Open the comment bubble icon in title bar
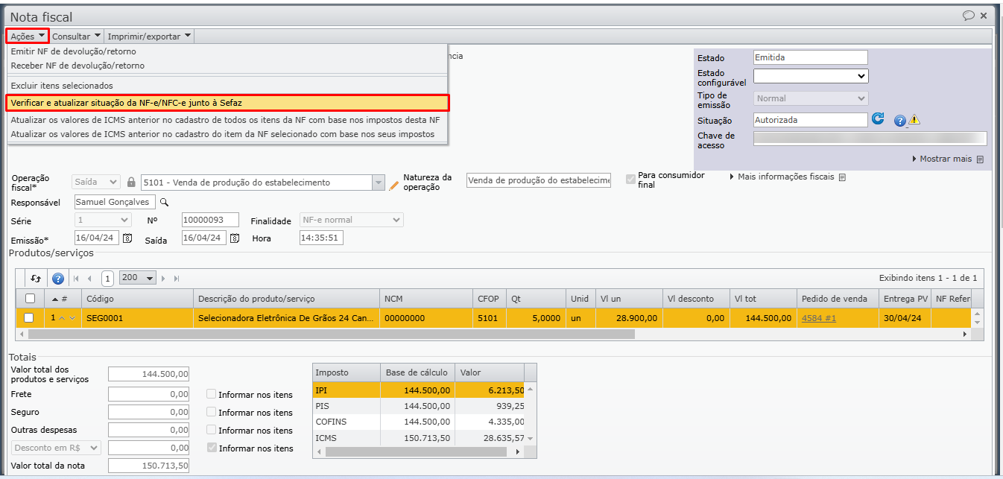Viewport: 1003px width, 479px height. click(969, 16)
